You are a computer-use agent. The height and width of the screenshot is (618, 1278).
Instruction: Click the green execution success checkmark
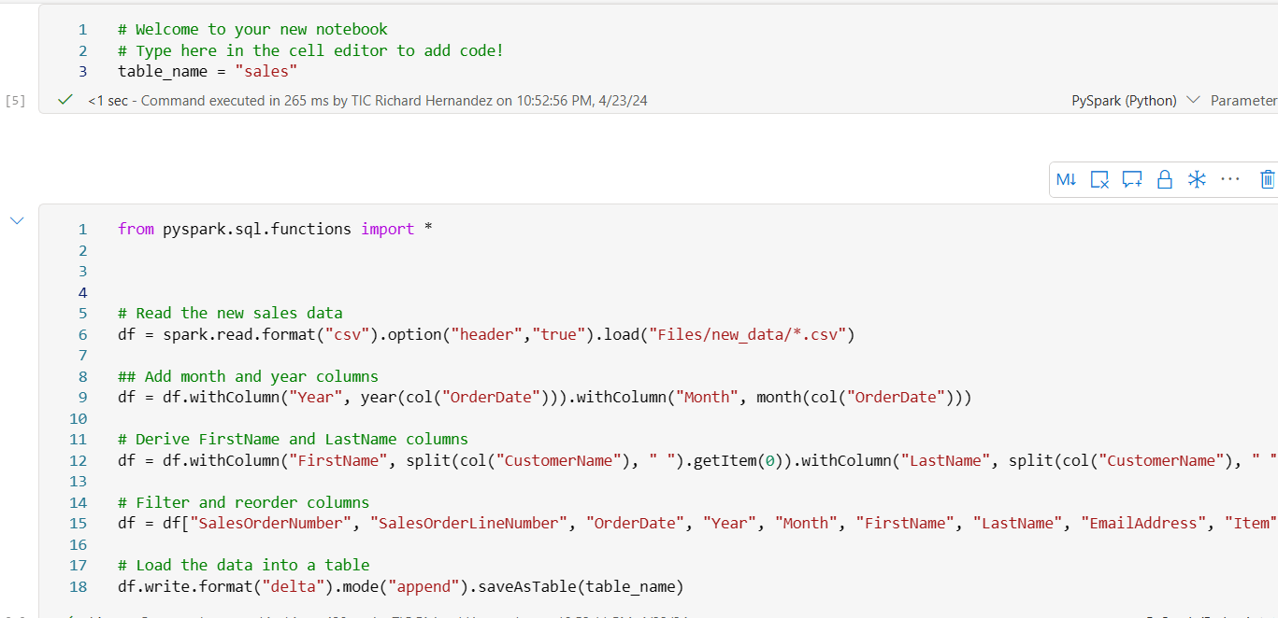[x=65, y=100]
